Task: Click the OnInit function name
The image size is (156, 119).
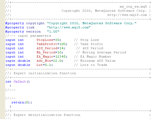Action: (x=20, y=82)
